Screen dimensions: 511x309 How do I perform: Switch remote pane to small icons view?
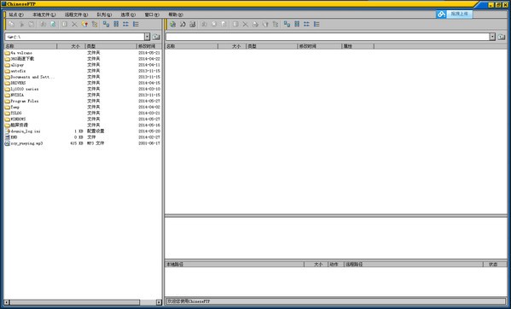pos(297,24)
